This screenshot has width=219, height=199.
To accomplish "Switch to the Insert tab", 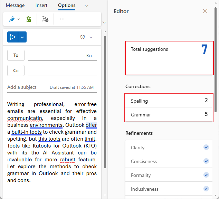I will pos(41,6).
